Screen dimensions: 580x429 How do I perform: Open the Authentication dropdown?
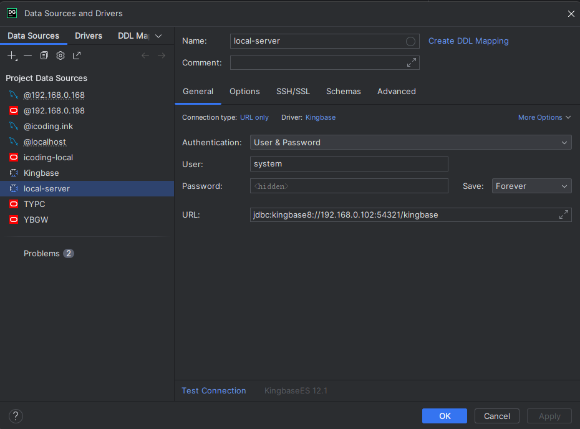click(x=410, y=142)
